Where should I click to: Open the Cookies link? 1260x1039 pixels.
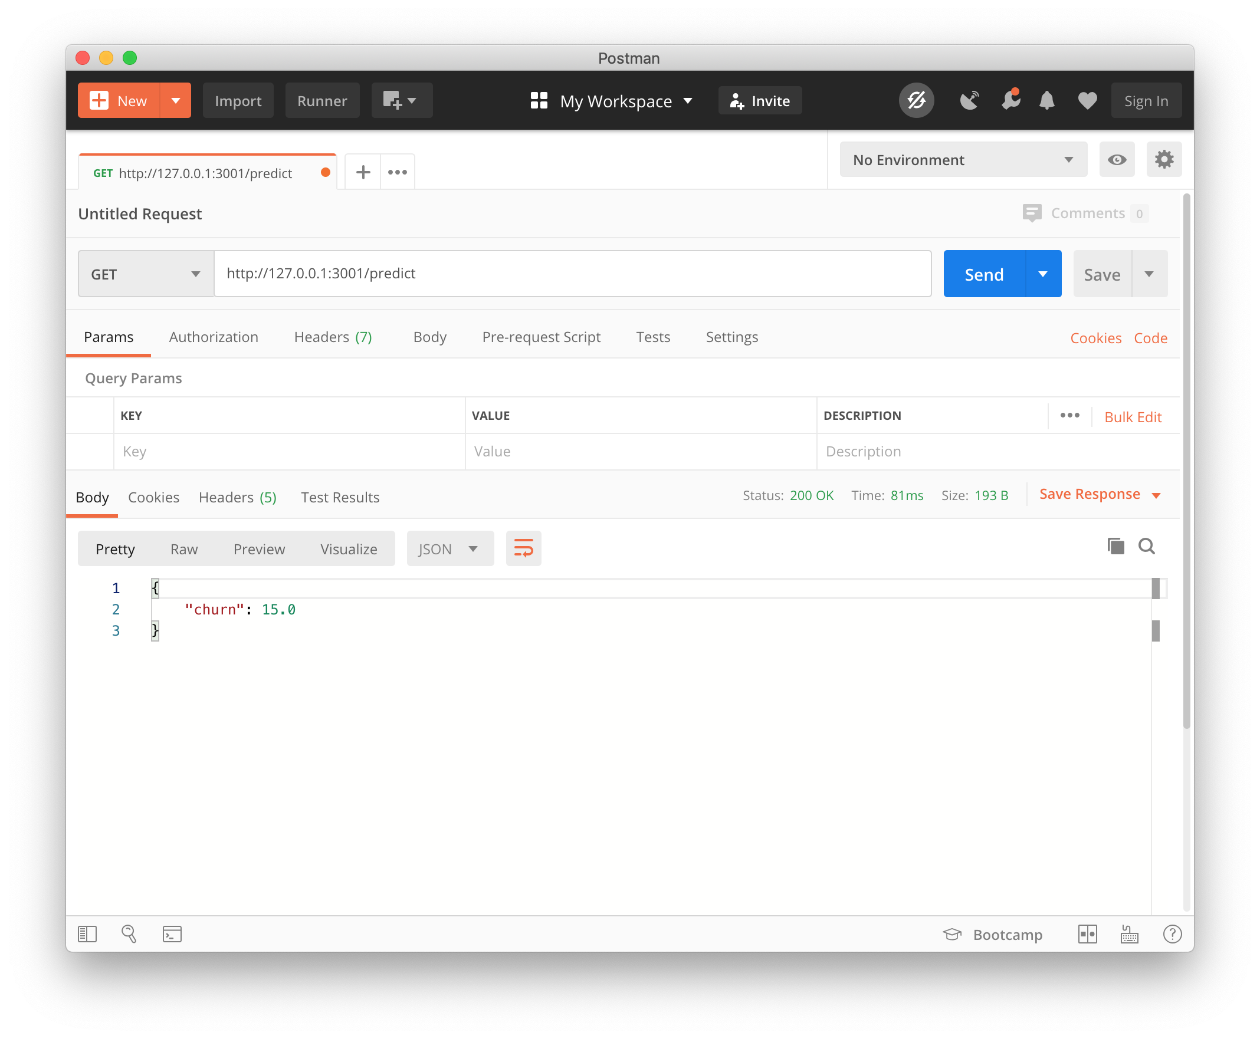coord(1095,338)
